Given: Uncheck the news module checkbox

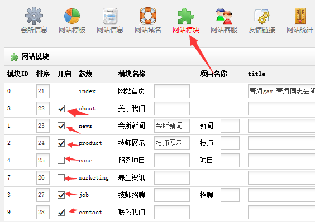Looking at the screenshot, I should pyautogui.click(x=61, y=126).
